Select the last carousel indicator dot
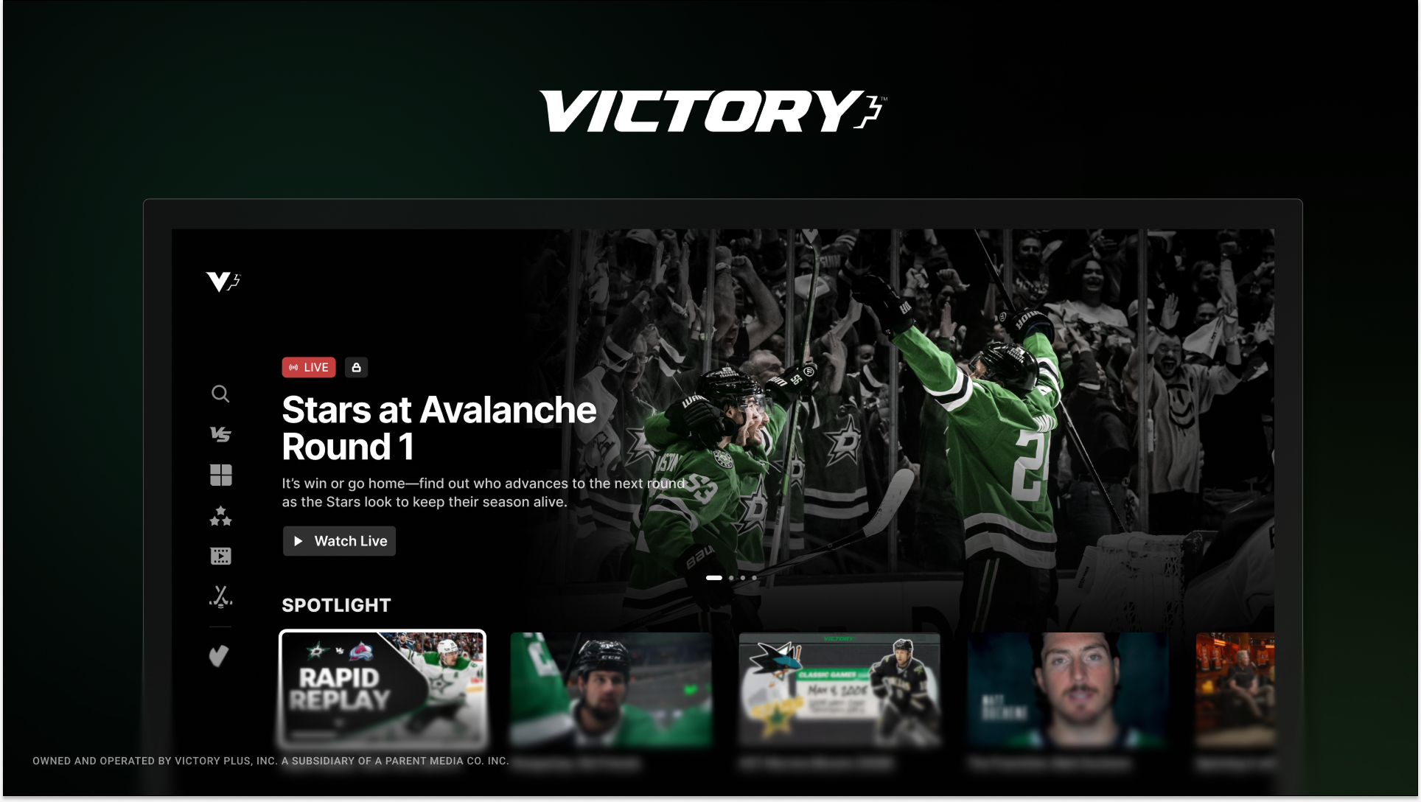This screenshot has width=1421, height=802. pyautogui.click(x=754, y=578)
